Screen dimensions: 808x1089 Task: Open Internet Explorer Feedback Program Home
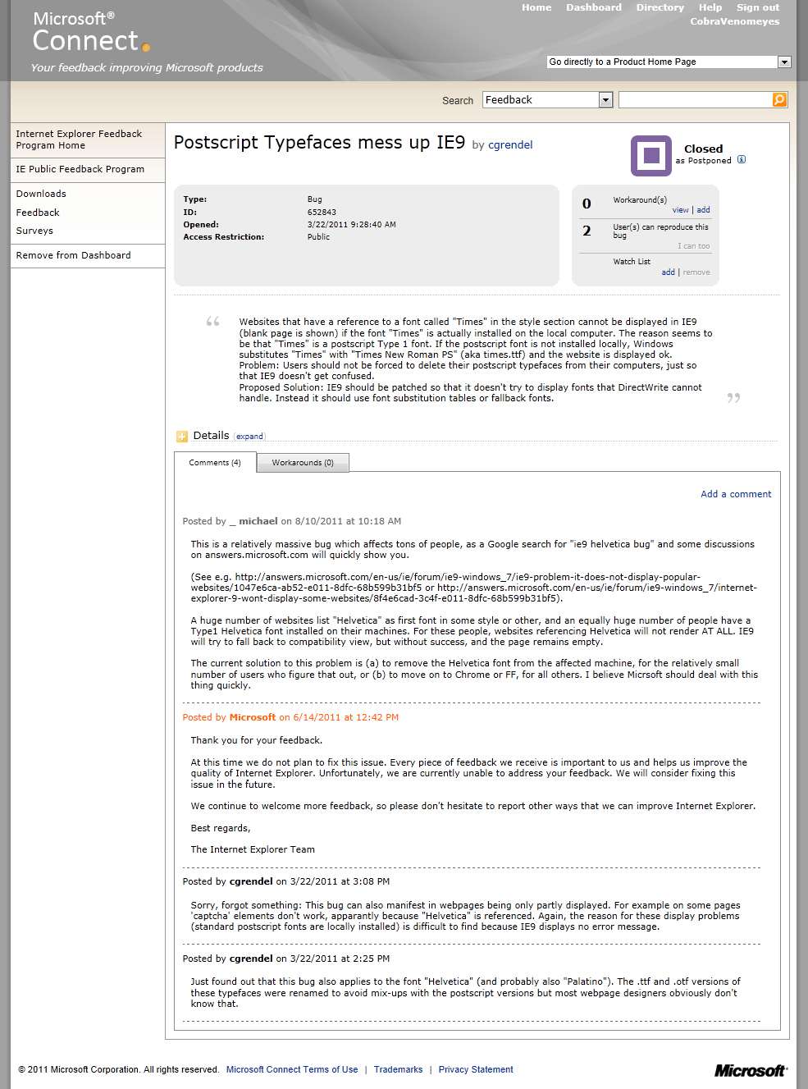pyautogui.click(x=79, y=140)
